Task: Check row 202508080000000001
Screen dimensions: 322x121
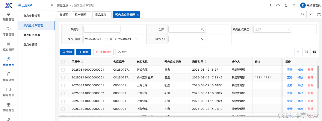Action: coord(63,109)
